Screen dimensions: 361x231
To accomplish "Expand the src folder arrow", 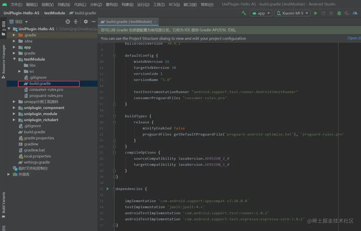I will (x=20, y=71).
